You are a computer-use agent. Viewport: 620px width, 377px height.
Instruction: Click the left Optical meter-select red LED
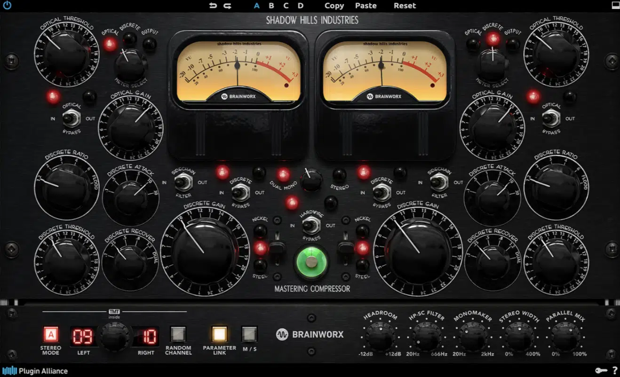click(110, 45)
